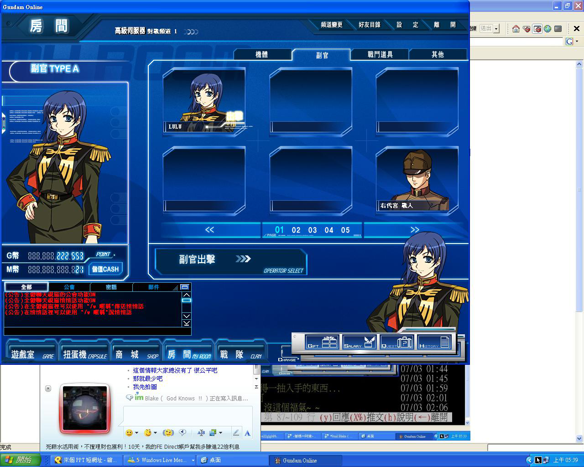Send a nudge from Messenger toolbar

coord(168,432)
